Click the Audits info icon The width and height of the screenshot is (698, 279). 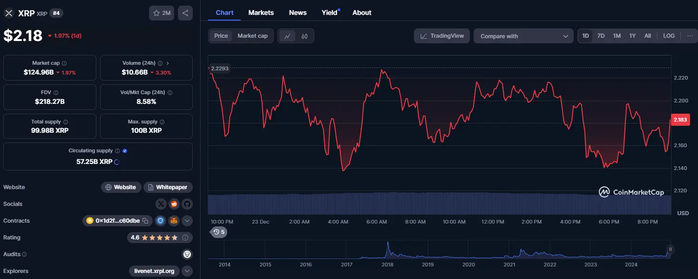pyautogui.click(x=24, y=254)
